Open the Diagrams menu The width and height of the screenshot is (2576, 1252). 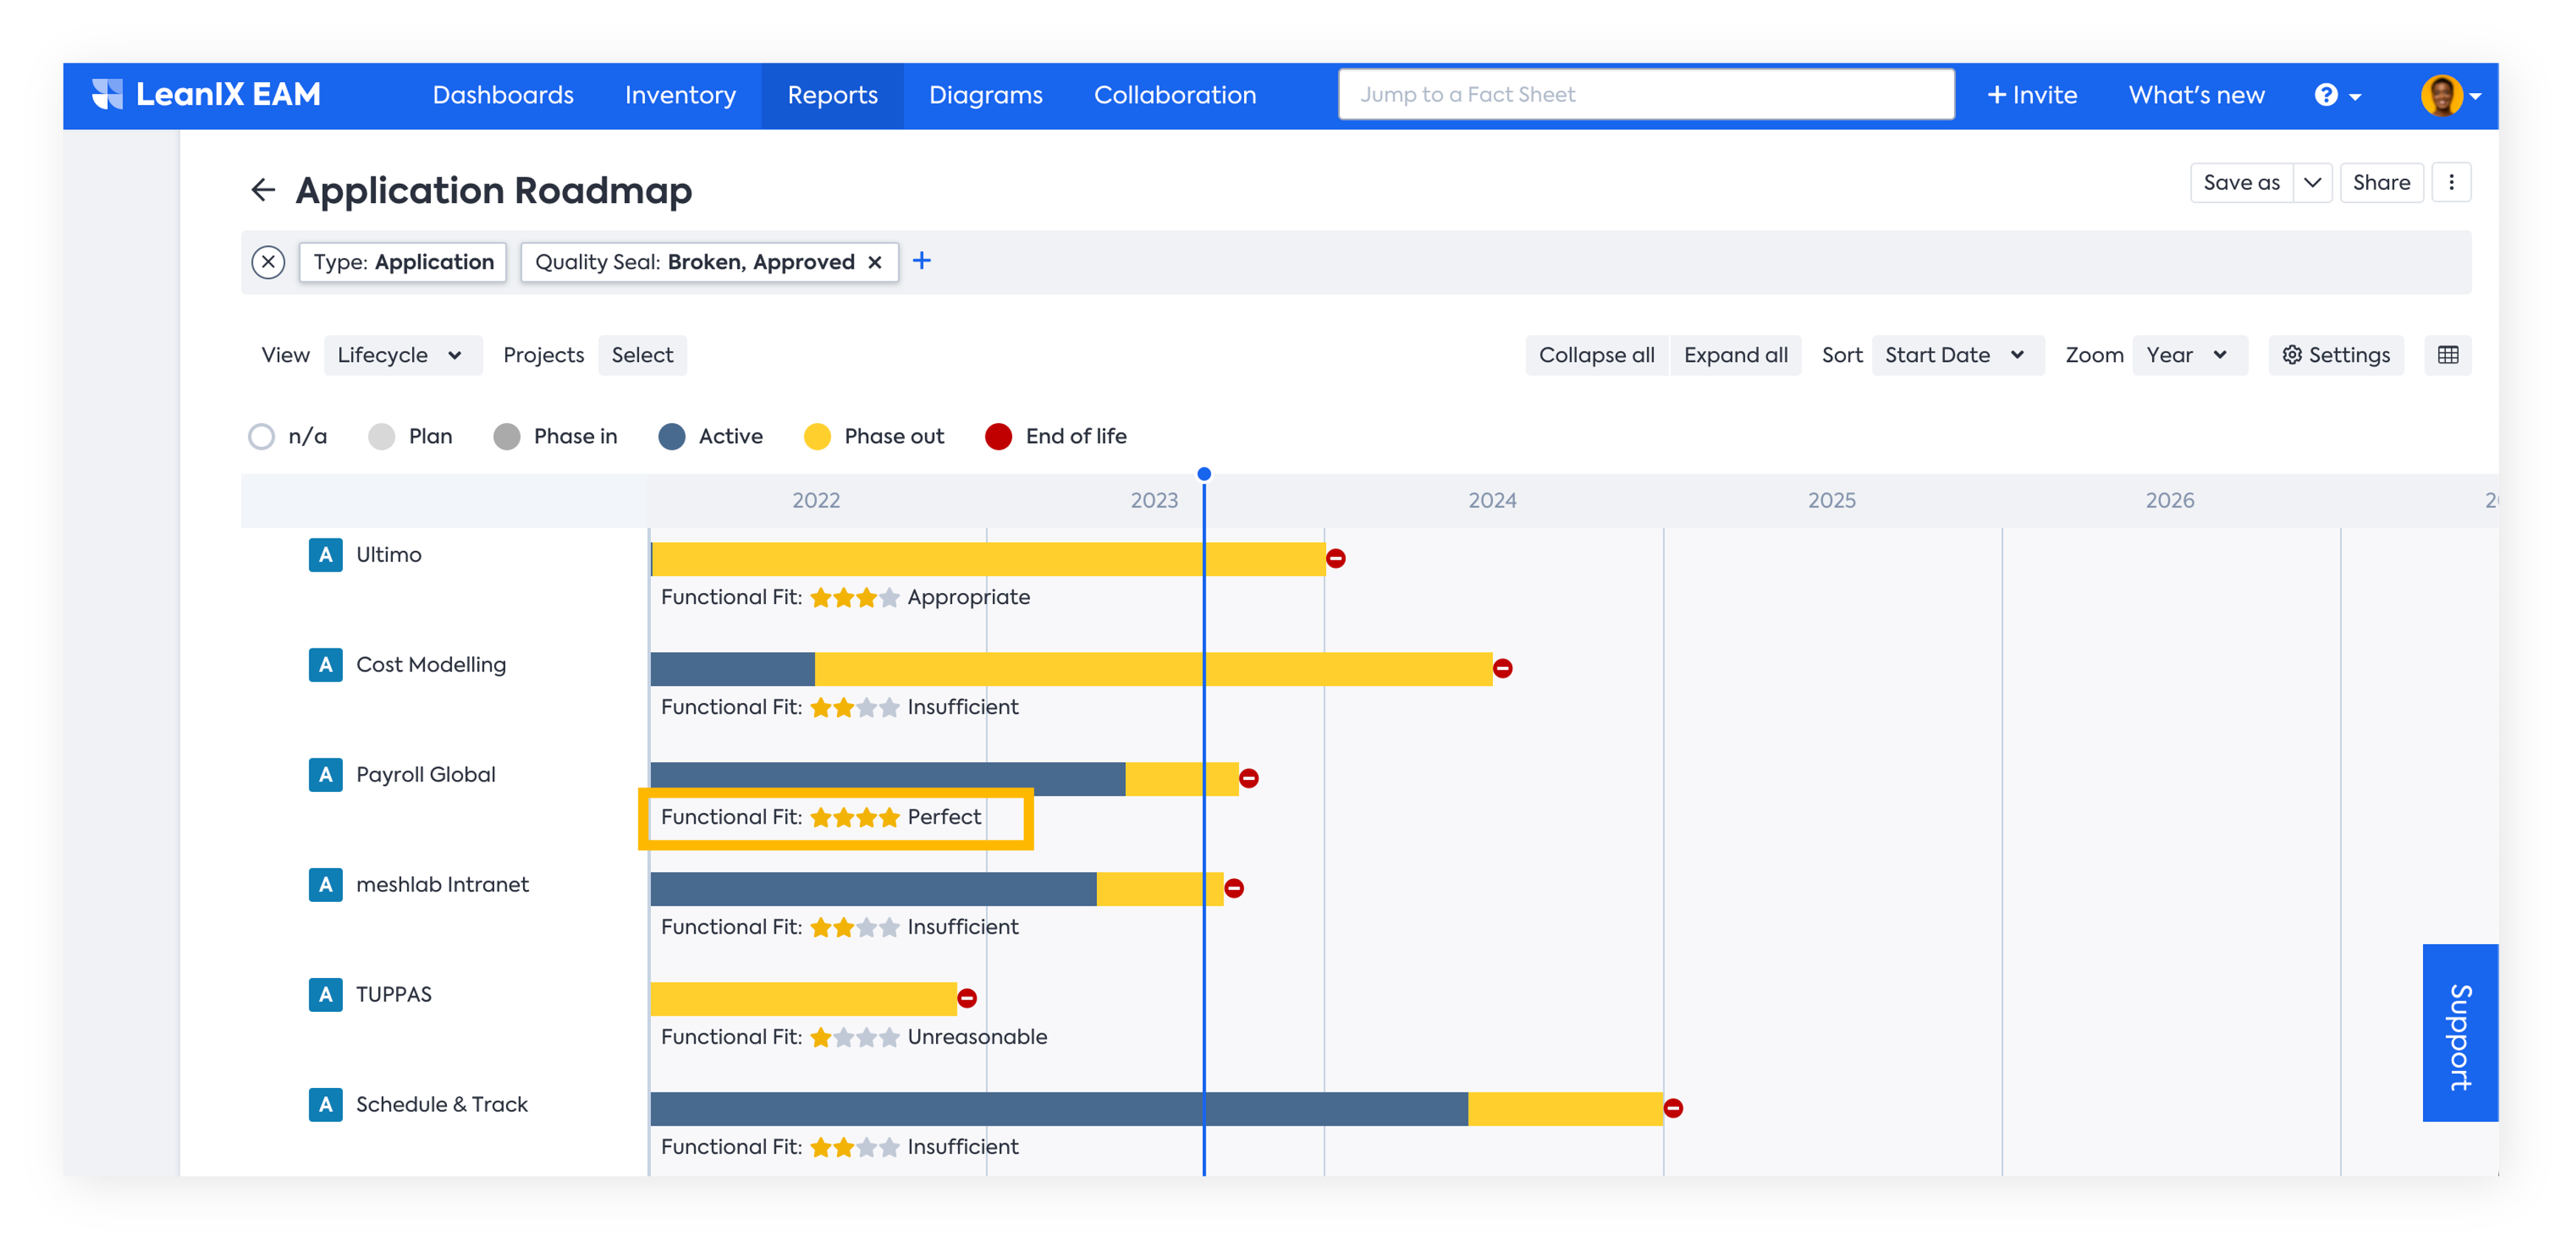click(x=985, y=95)
